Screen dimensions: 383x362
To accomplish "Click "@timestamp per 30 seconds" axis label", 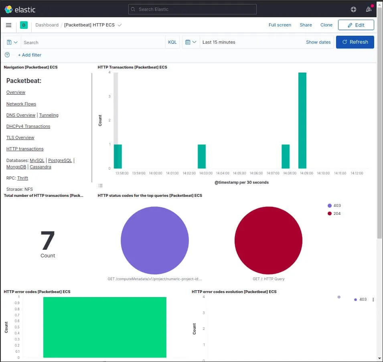I will [x=241, y=182].
